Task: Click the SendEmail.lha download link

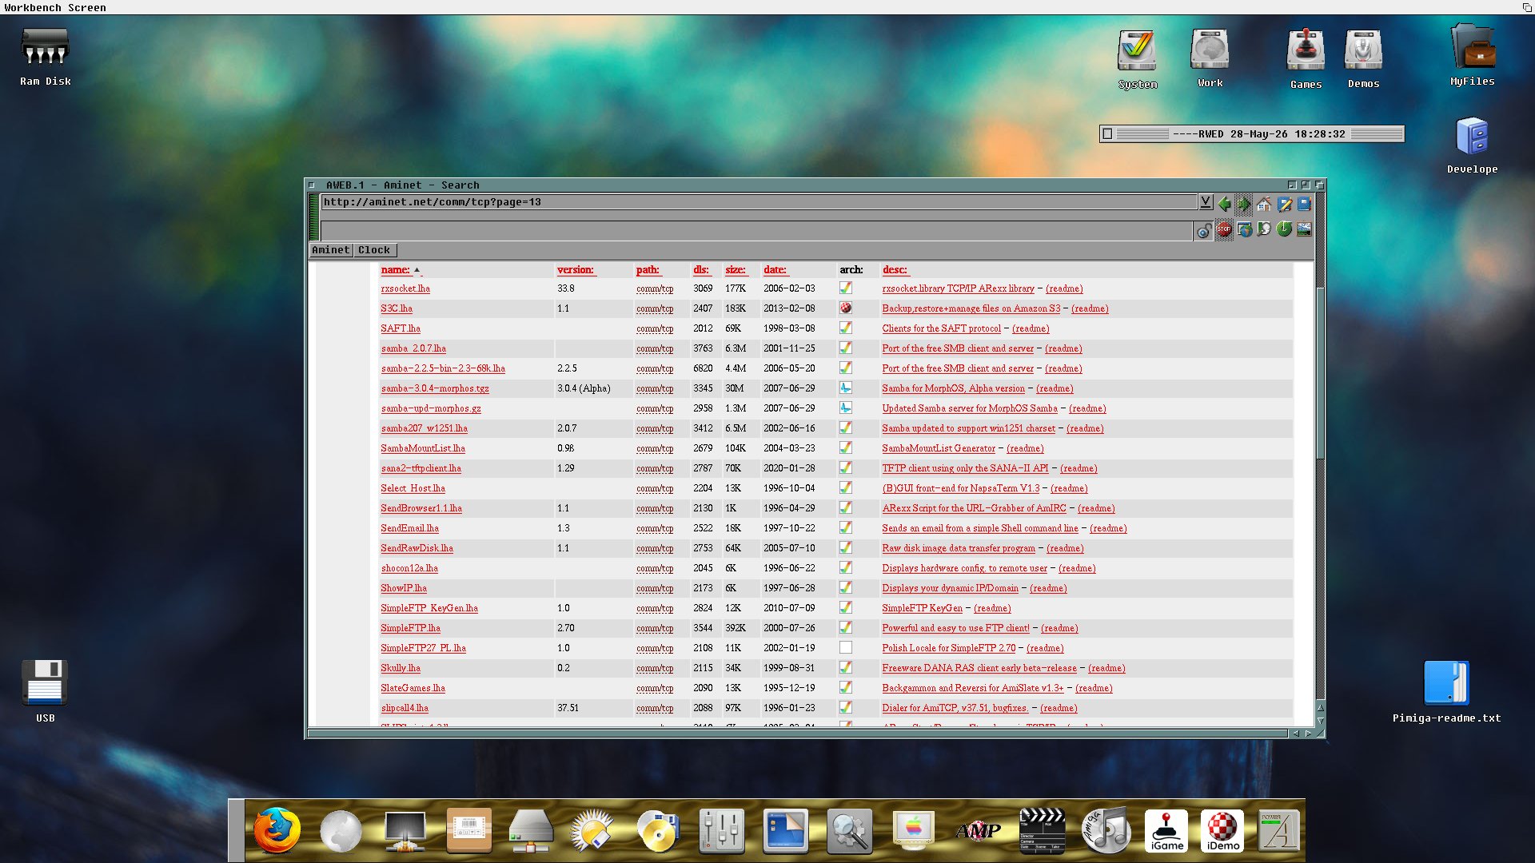Action: (409, 528)
